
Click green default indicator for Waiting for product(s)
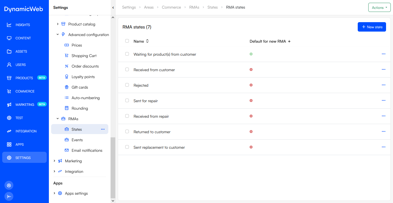tap(251, 54)
